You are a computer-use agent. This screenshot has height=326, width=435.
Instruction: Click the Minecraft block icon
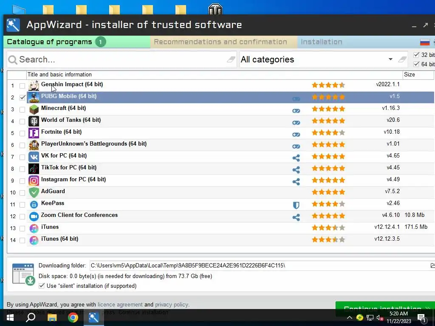(x=34, y=109)
